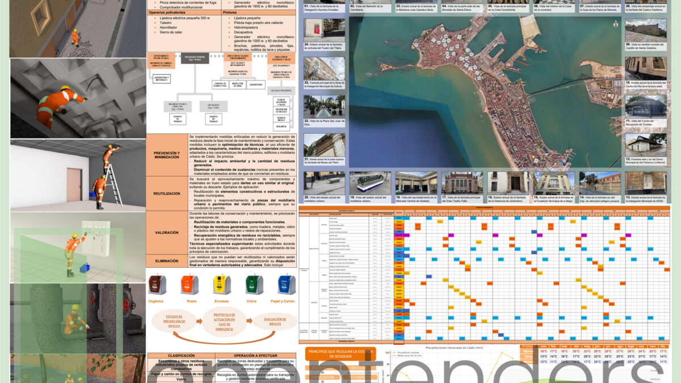Select the 'Estudio de prevención de riesgos' oval
The image size is (681, 383).
click(x=174, y=322)
